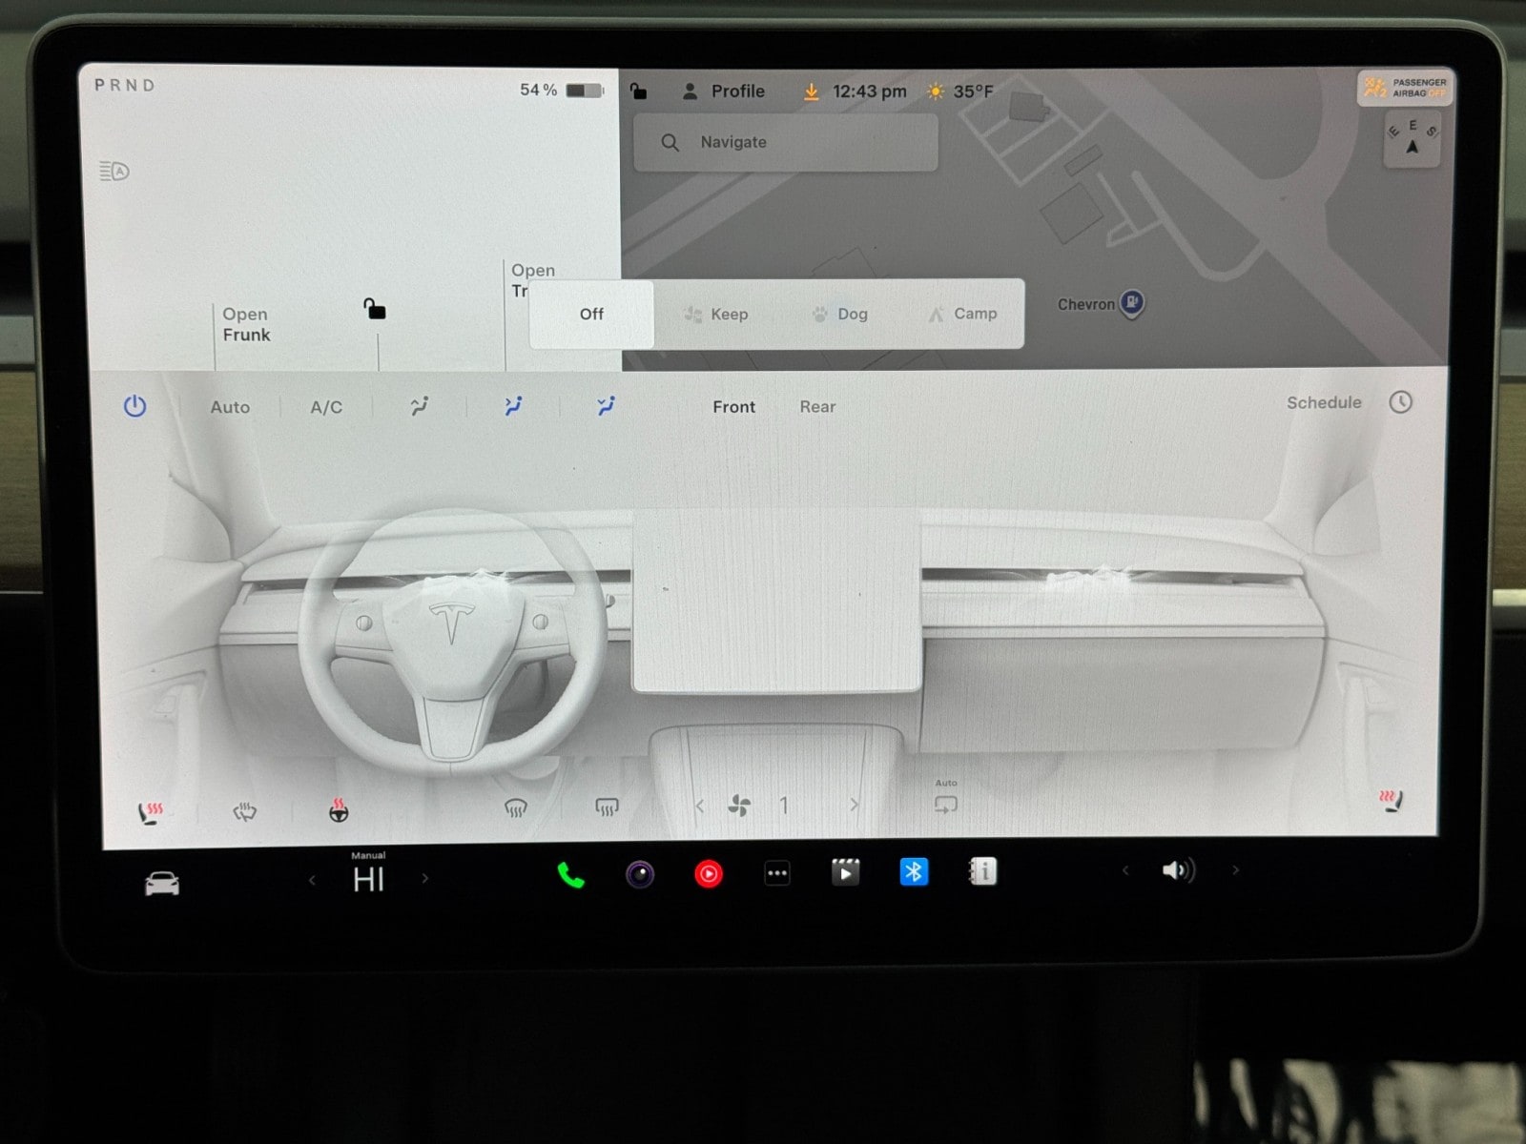Tap the driver seat heater icon
Image resolution: width=1526 pixels, height=1144 pixels.
pos(151,812)
